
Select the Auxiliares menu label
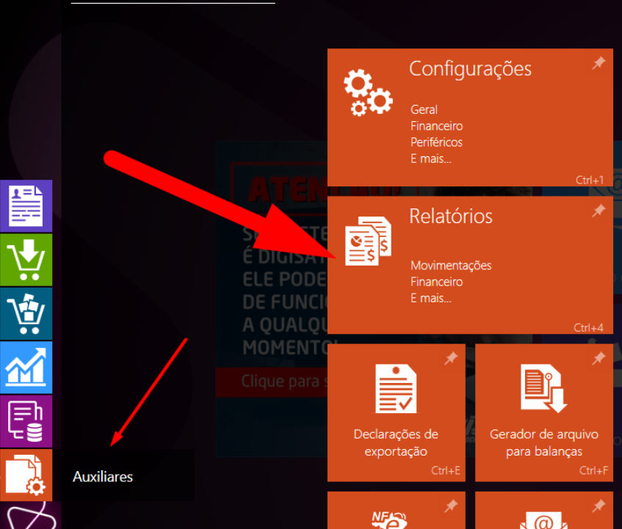coord(103,477)
